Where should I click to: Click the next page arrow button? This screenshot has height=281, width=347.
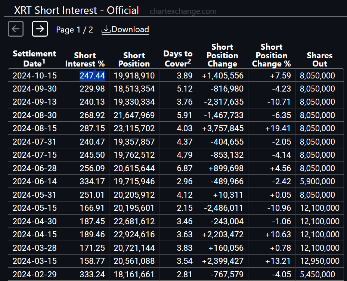pyautogui.click(x=40, y=29)
